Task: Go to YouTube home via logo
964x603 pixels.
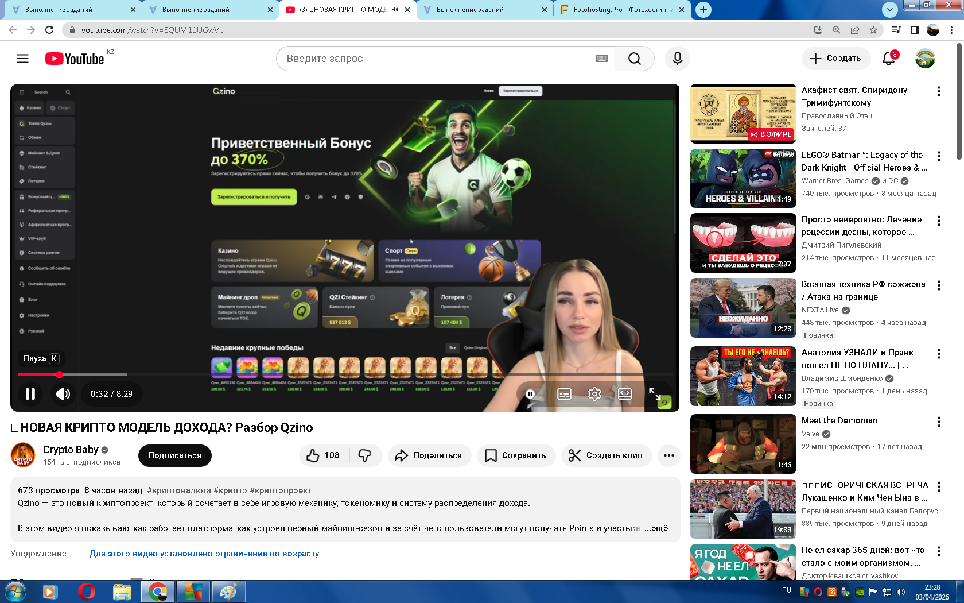Action: (75, 59)
